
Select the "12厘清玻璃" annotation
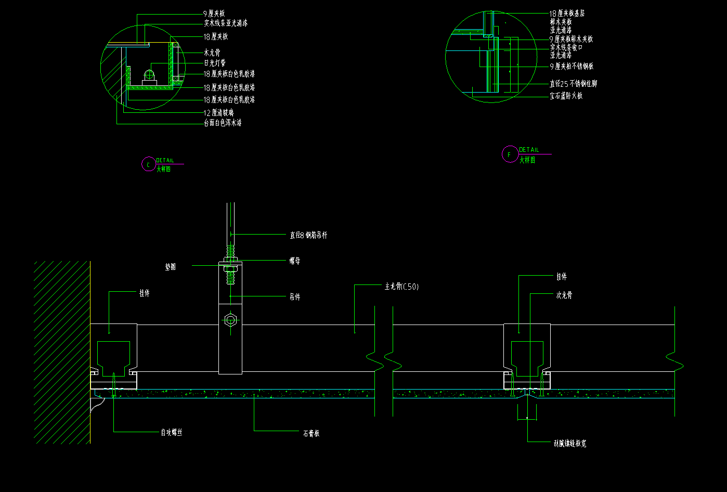(219, 112)
